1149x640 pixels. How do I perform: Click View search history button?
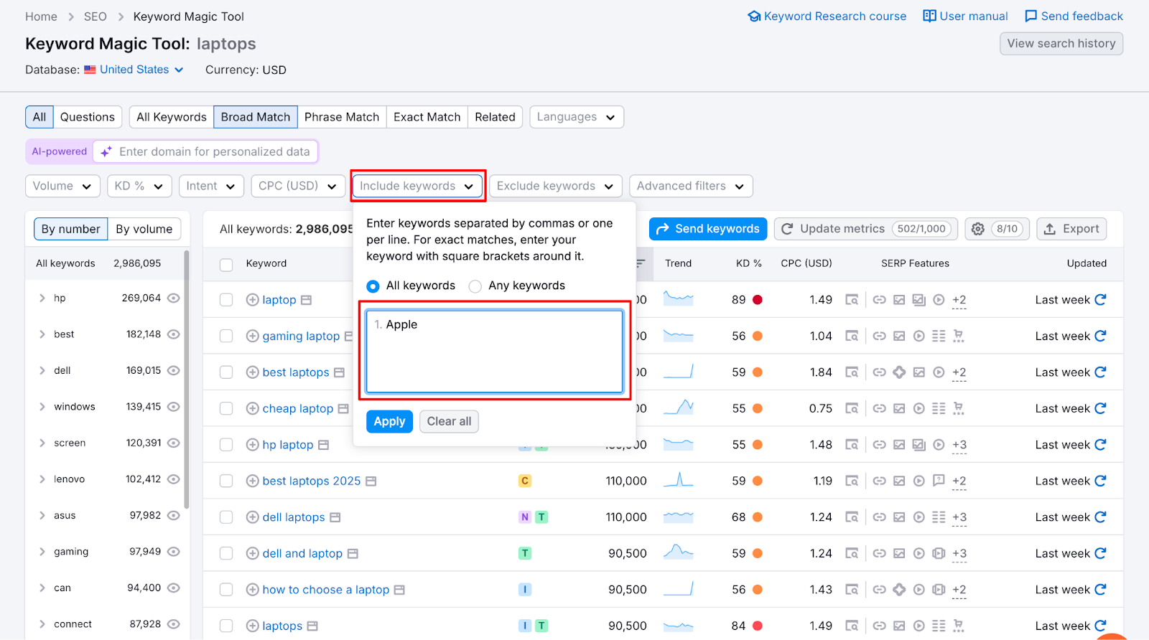[1061, 44]
